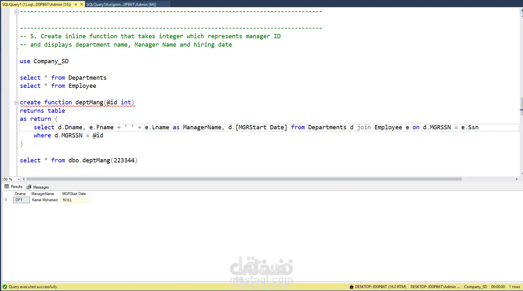
Task: Click 'select * from Employee' line
Action: tap(58, 86)
